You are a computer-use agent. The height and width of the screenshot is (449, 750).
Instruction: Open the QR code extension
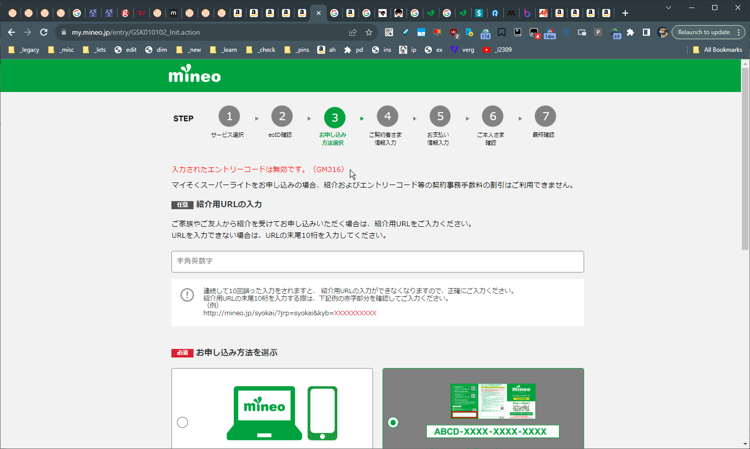coord(389,32)
